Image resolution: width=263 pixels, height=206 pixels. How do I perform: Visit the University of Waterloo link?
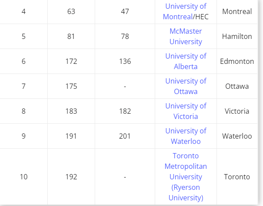[x=185, y=136]
